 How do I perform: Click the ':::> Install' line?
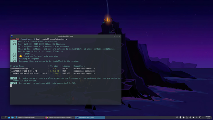26,54
